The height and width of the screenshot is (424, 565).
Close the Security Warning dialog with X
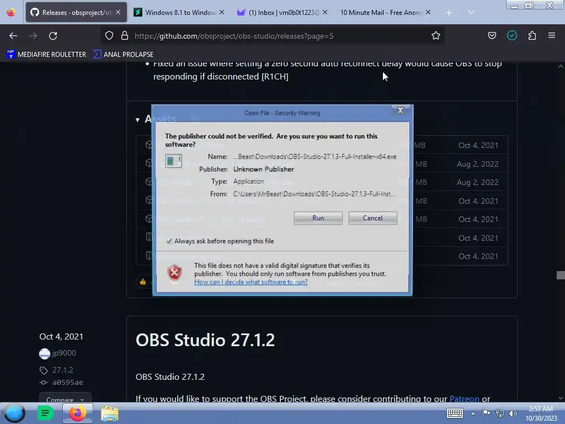pyautogui.click(x=400, y=110)
